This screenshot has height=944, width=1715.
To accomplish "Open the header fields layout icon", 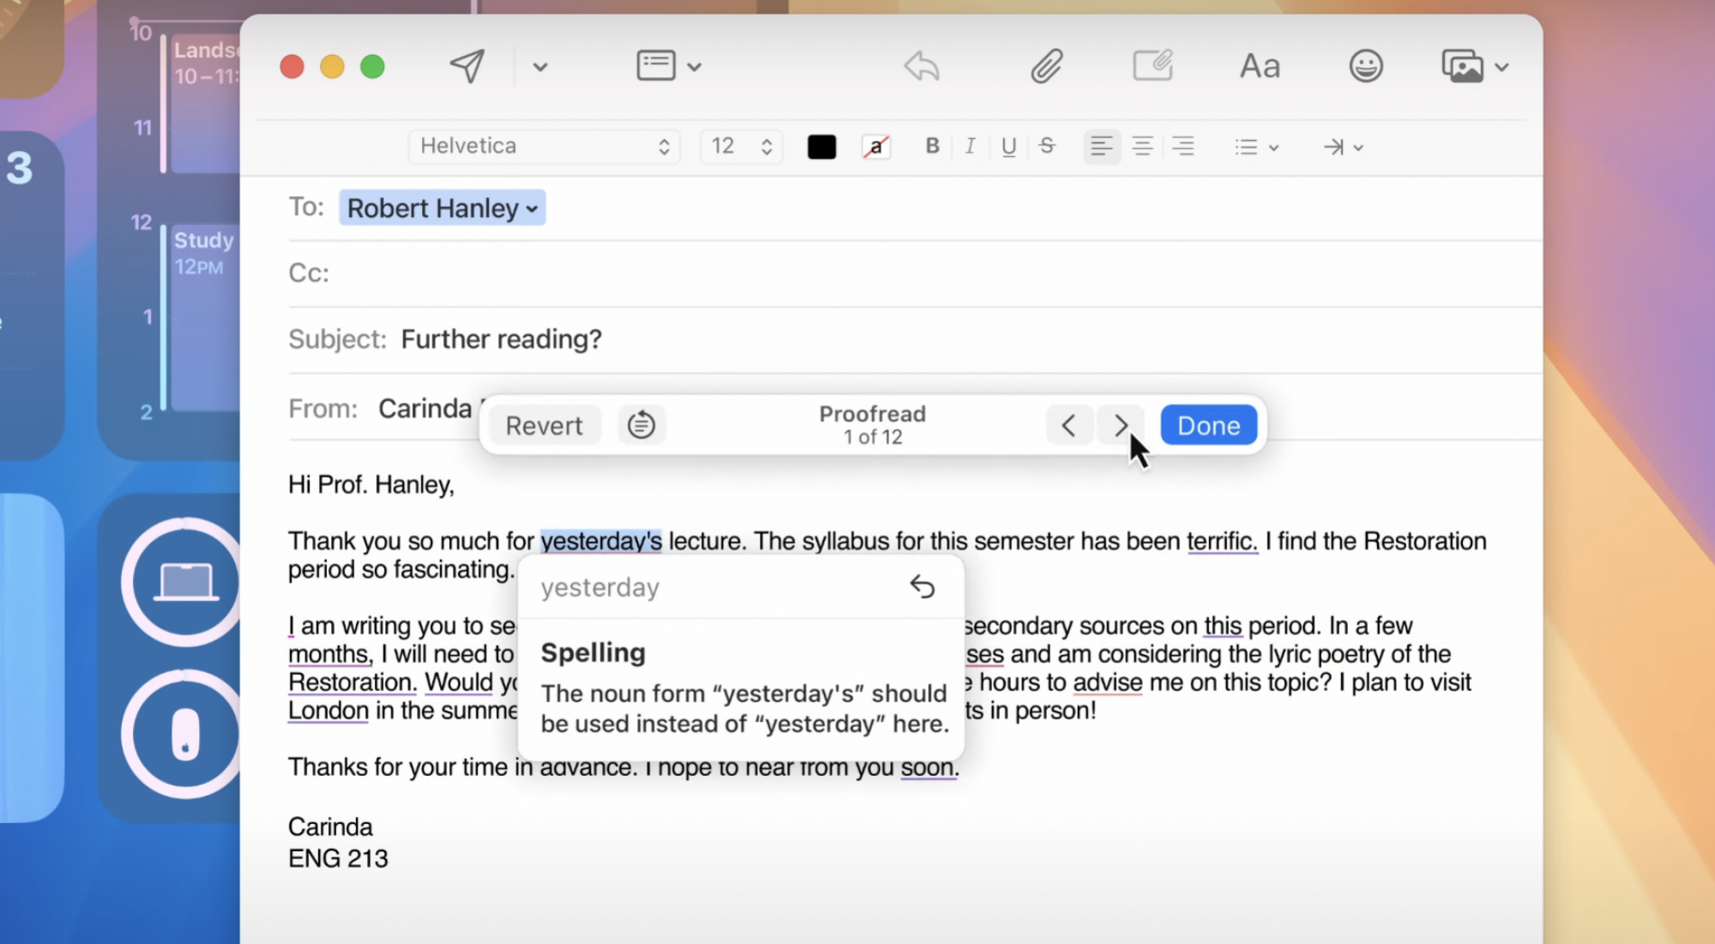I will coord(656,65).
